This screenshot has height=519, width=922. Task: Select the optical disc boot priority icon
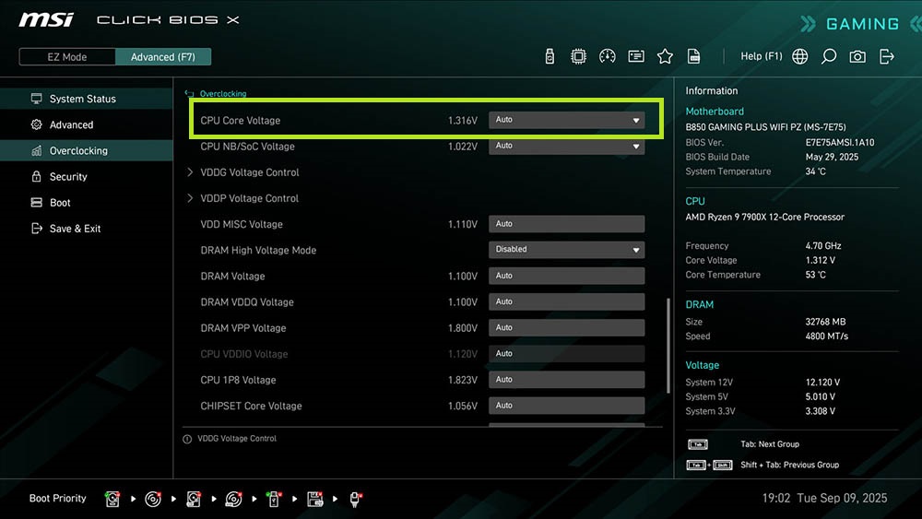coord(153,499)
